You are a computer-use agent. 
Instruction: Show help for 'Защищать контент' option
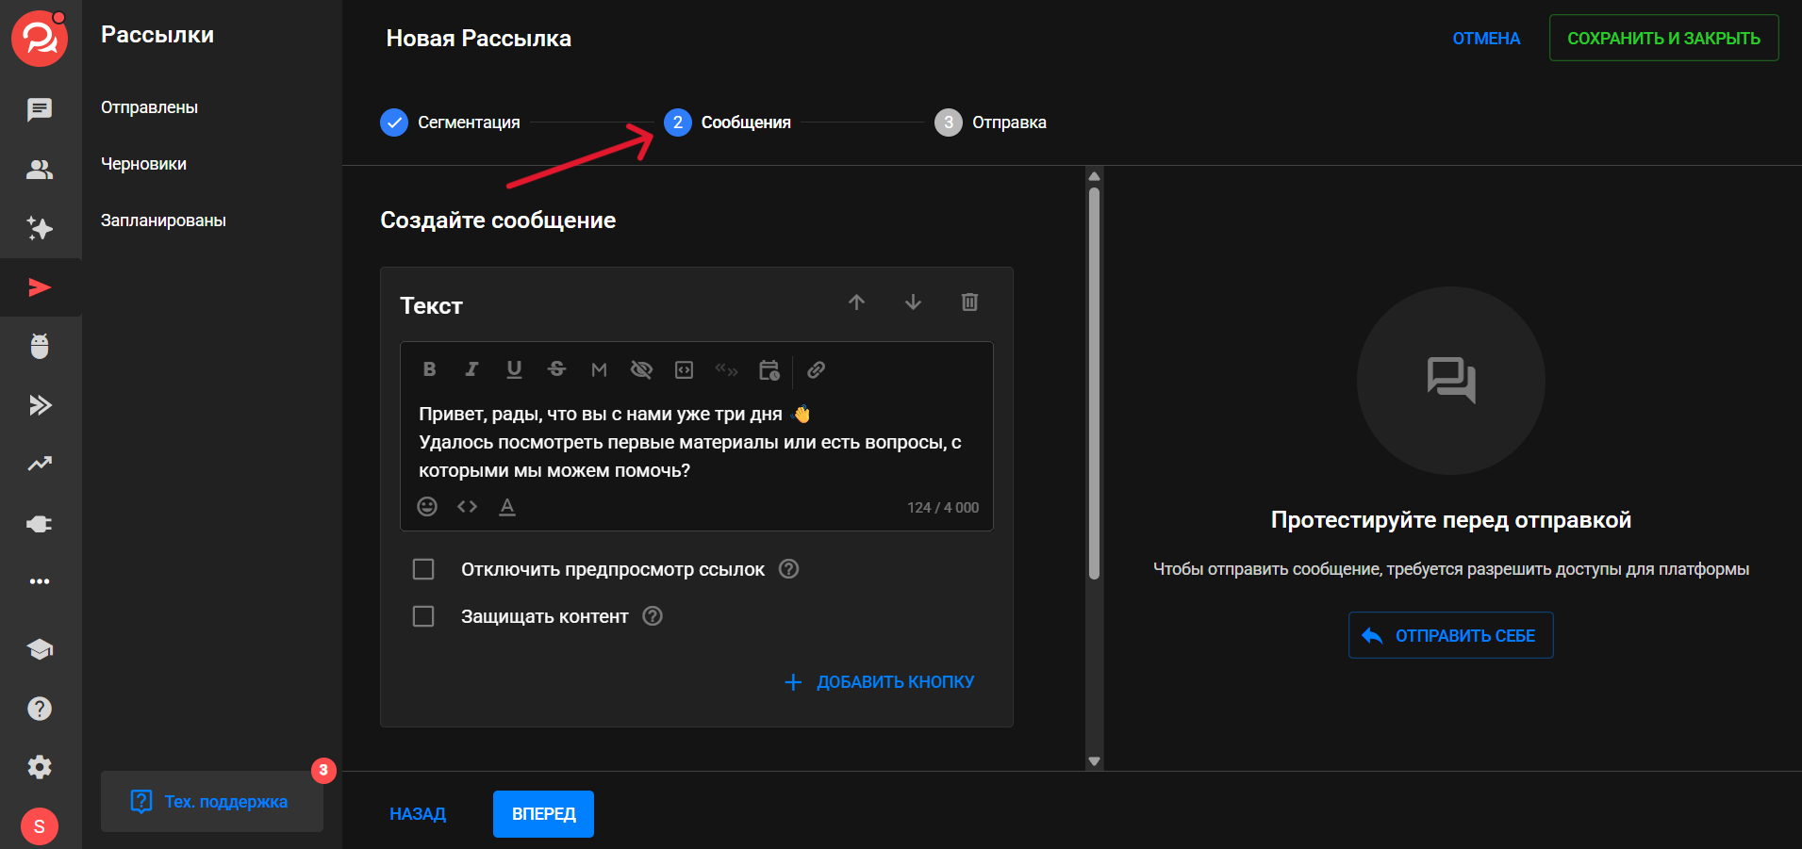pyautogui.click(x=653, y=616)
